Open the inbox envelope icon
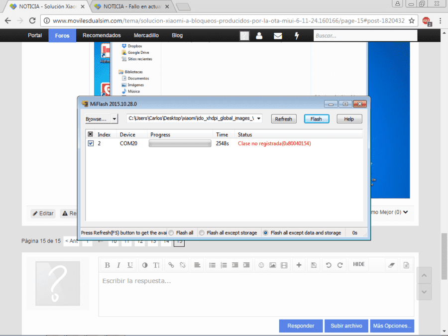This screenshot has height=336, width=448. pos(278,36)
